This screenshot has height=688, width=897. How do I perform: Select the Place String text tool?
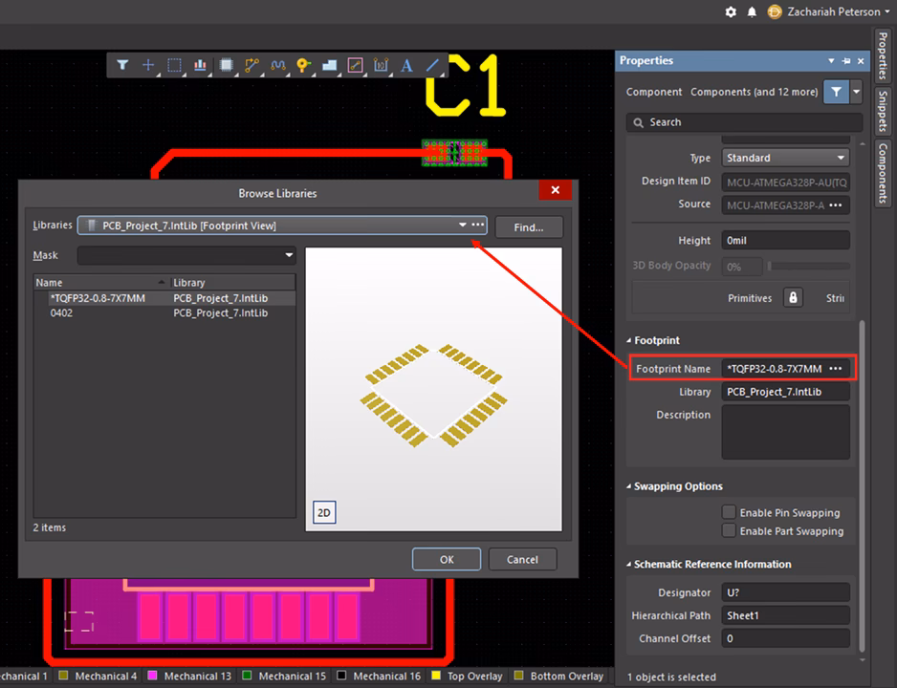click(406, 65)
